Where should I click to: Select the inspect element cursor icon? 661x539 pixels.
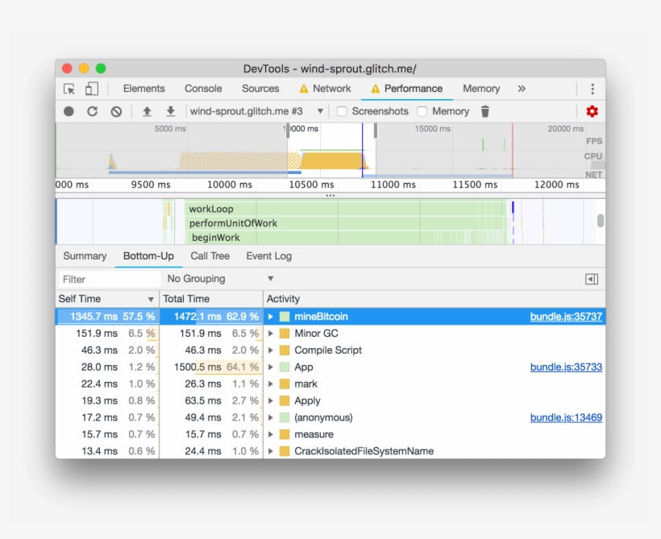click(x=70, y=89)
